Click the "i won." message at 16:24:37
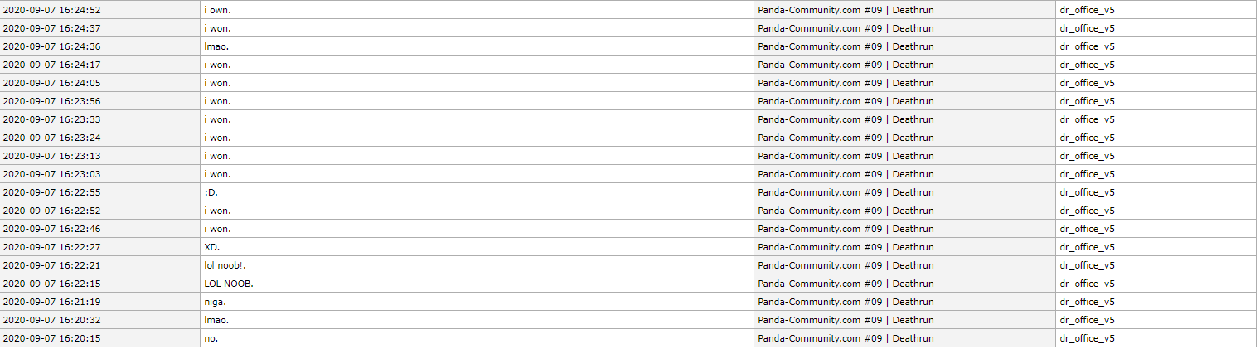 (x=218, y=28)
